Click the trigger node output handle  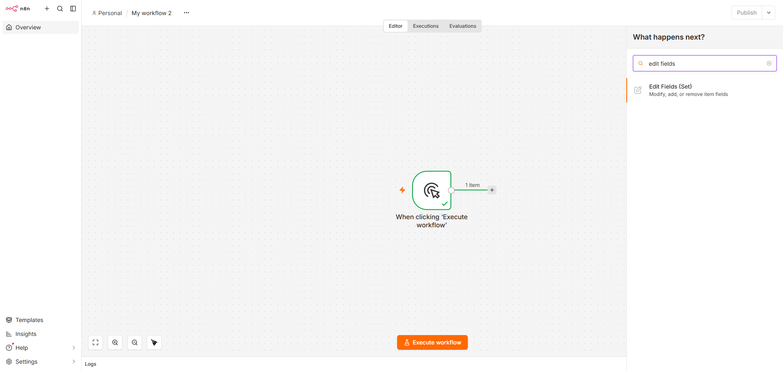(451, 190)
